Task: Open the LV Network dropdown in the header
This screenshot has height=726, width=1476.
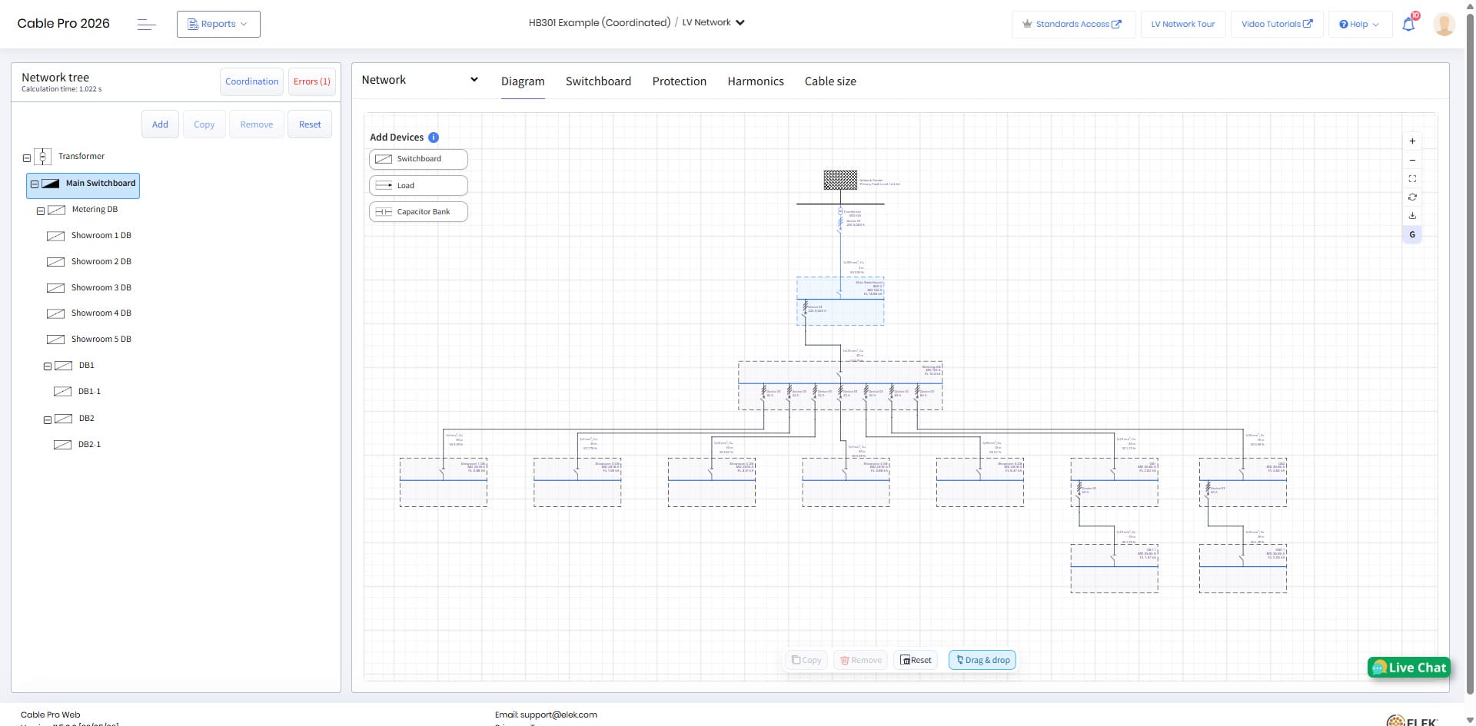Action: (x=713, y=22)
